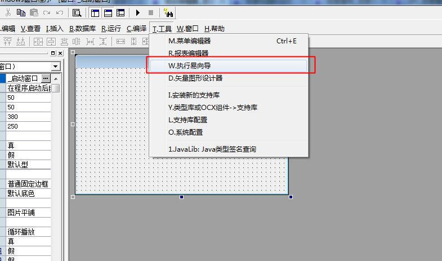Open the B.数据库 menu
442x261 pixels.
82,29
